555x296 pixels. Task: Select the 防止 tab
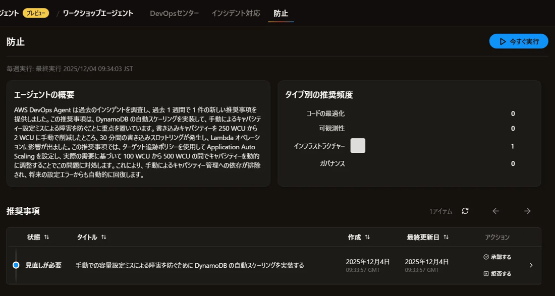click(281, 14)
